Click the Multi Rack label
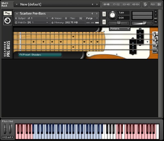 click(5, 4)
